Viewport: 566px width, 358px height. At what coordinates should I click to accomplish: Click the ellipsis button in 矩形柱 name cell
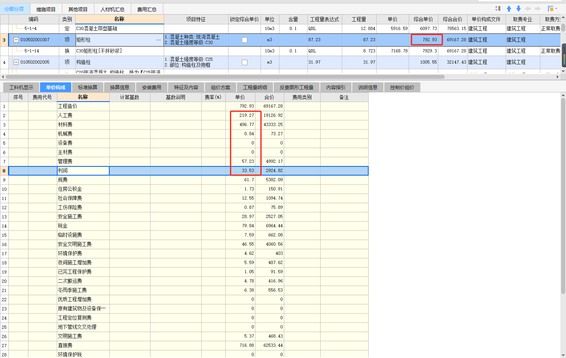coord(159,40)
